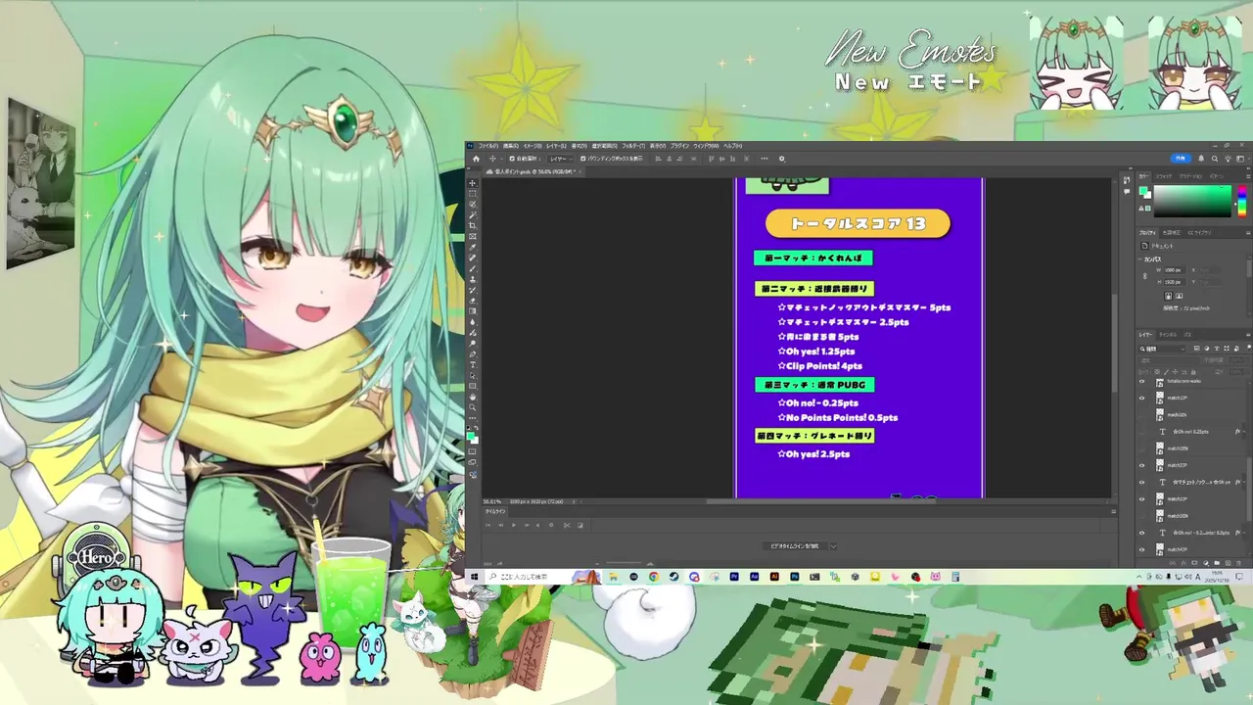Image resolution: width=1253 pixels, height=705 pixels.
Task: Open Chrome from the Windows taskbar
Action: click(x=653, y=577)
